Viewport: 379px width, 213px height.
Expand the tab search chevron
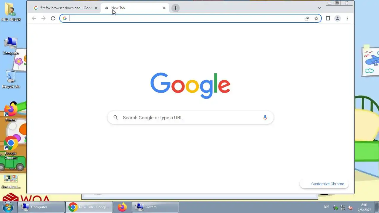[x=319, y=8]
